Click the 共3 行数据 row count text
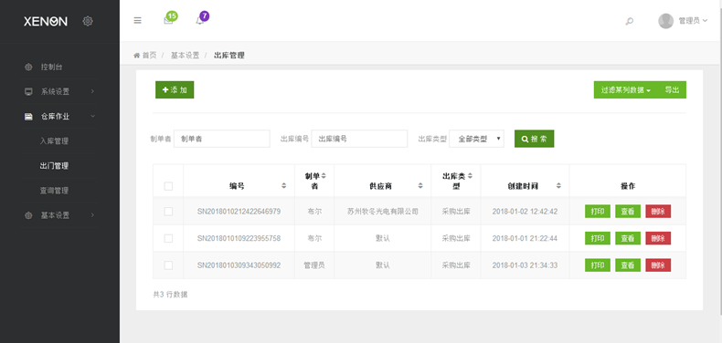722x343 pixels. click(x=170, y=295)
